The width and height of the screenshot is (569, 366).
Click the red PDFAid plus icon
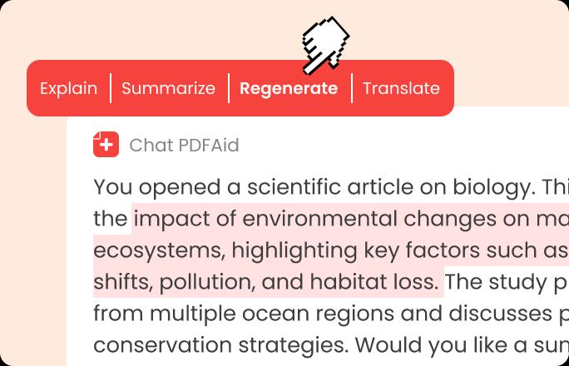(x=106, y=145)
